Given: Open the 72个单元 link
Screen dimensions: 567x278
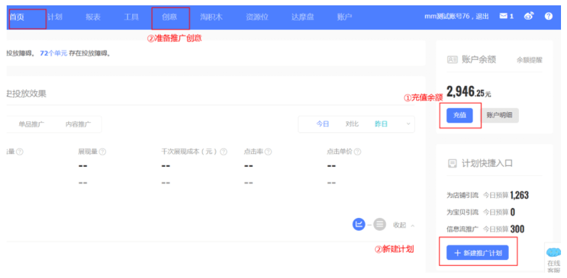Looking at the screenshot, I should tap(53, 53).
